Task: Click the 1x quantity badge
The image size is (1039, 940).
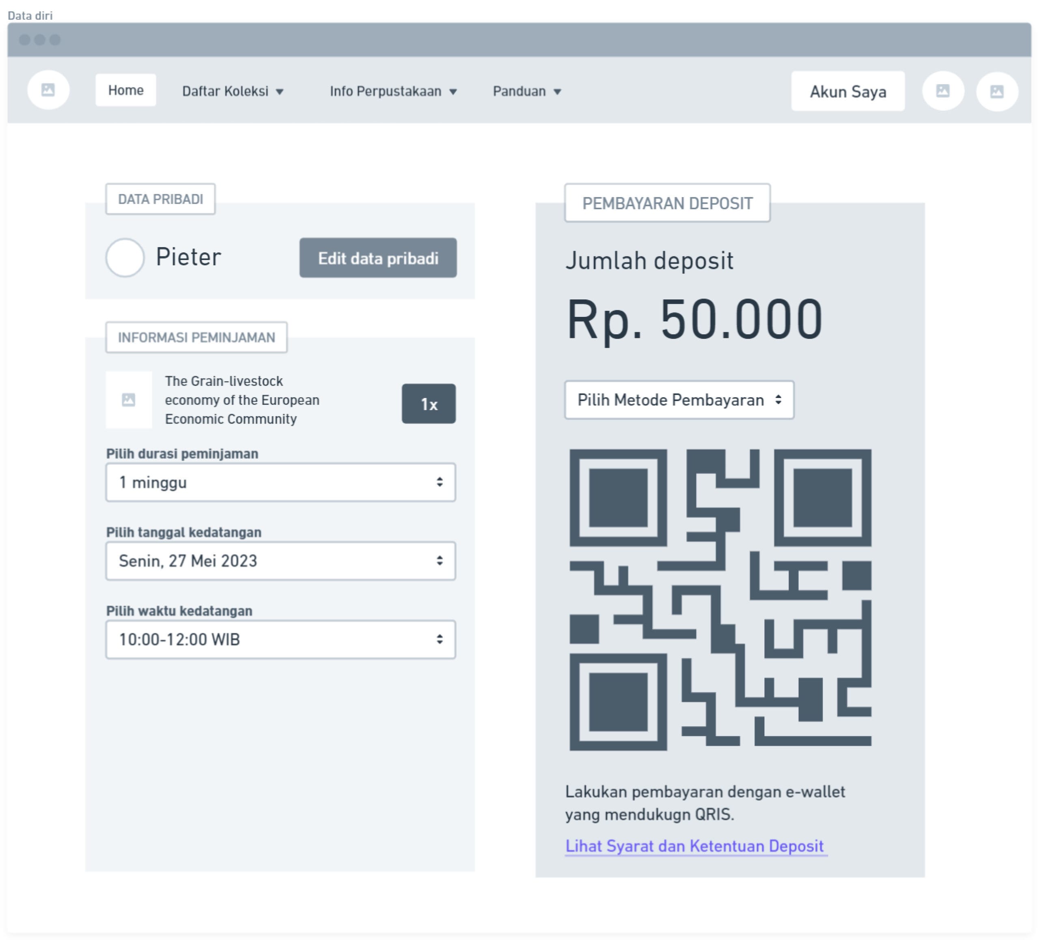Action: [429, 404]
